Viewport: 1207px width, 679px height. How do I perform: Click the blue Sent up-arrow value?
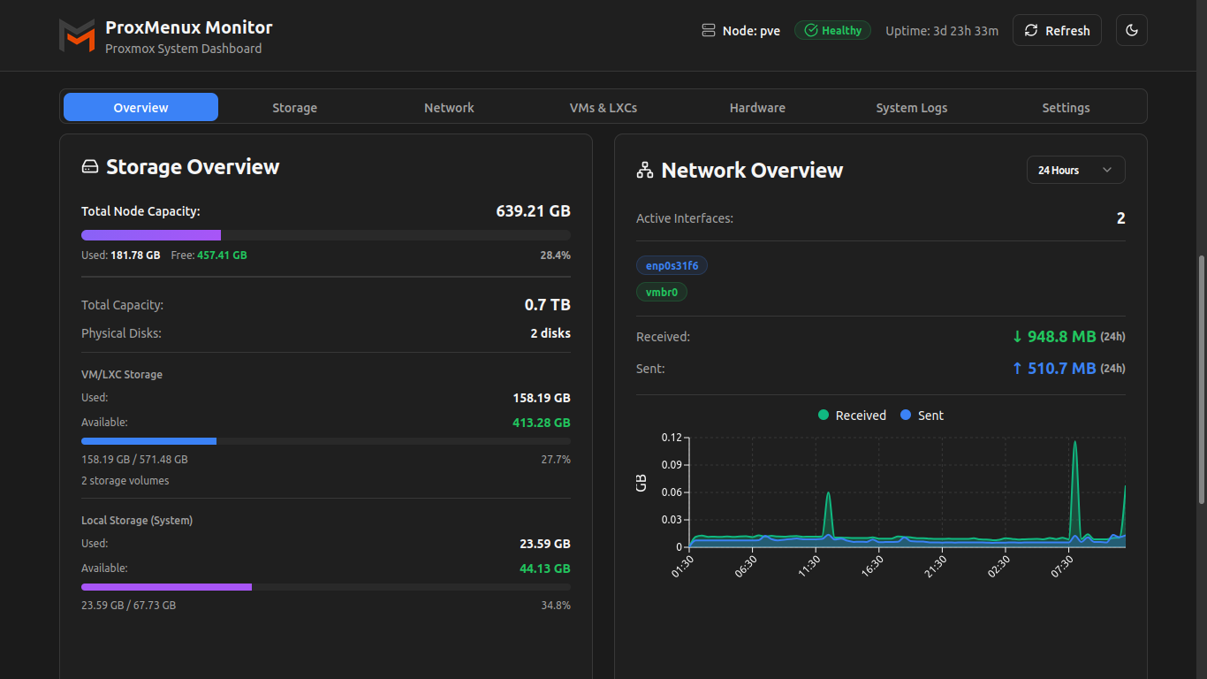[1053, 369]
